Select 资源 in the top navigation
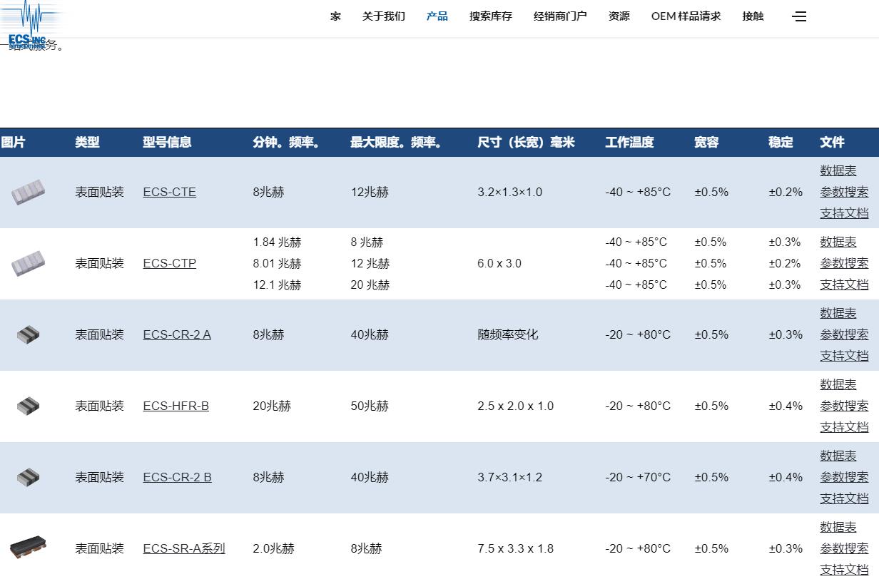The image size is (879, 584). [x=619, y=16]
